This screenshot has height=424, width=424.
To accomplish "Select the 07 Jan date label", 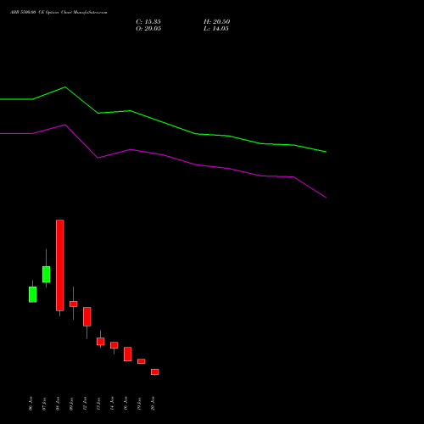I will (44, 404).
